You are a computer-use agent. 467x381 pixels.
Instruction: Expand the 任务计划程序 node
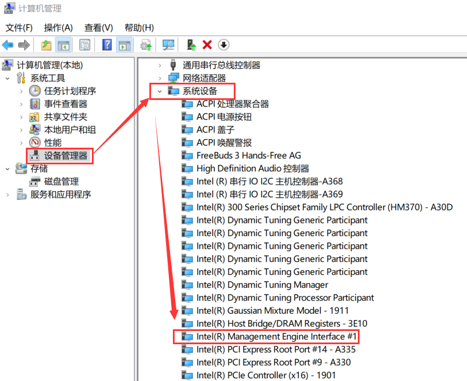21,91
